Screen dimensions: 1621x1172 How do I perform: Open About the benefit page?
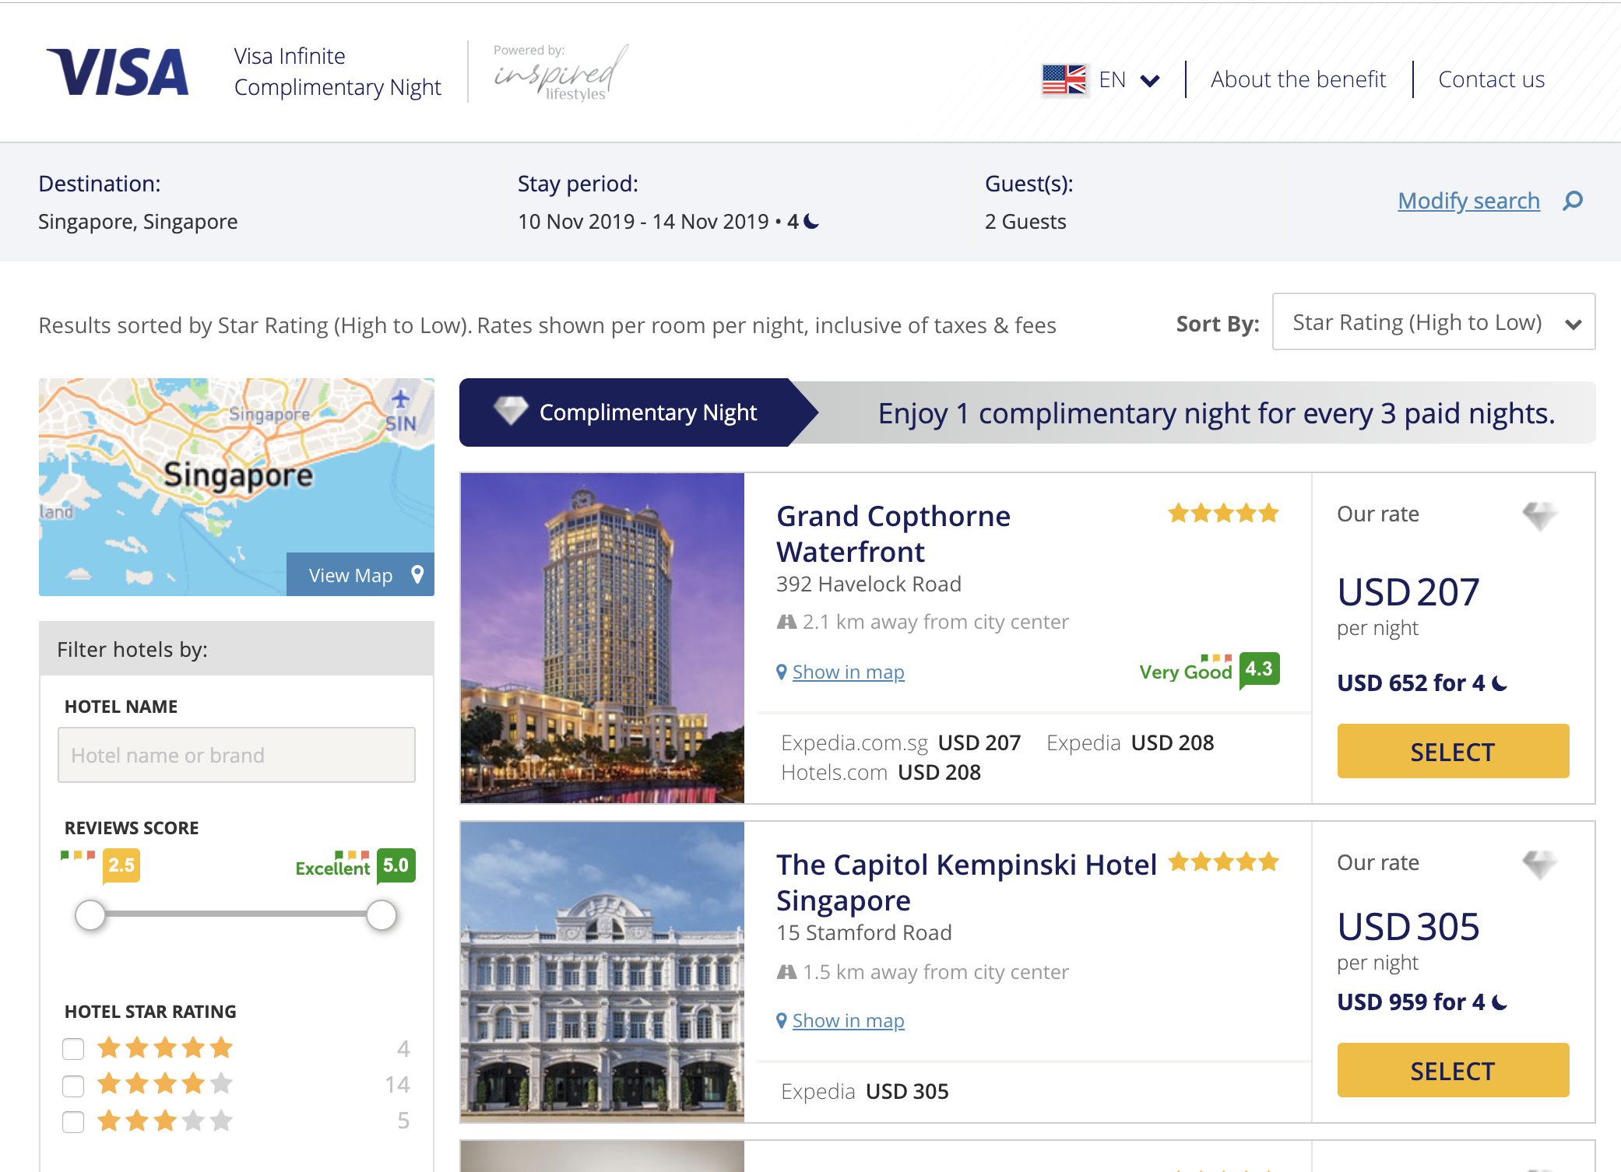click(x=1298, y=79)
